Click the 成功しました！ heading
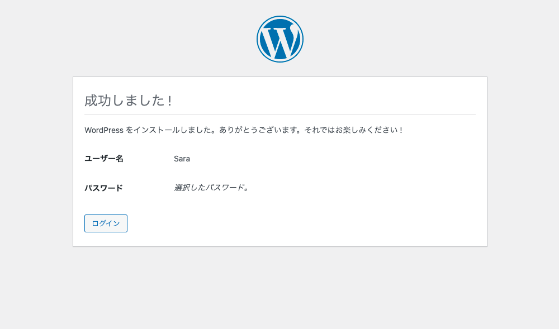 pos(129,101)
